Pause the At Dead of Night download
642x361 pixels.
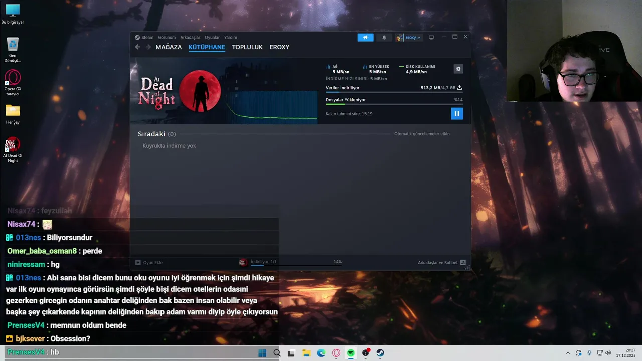tap(457, 114)
